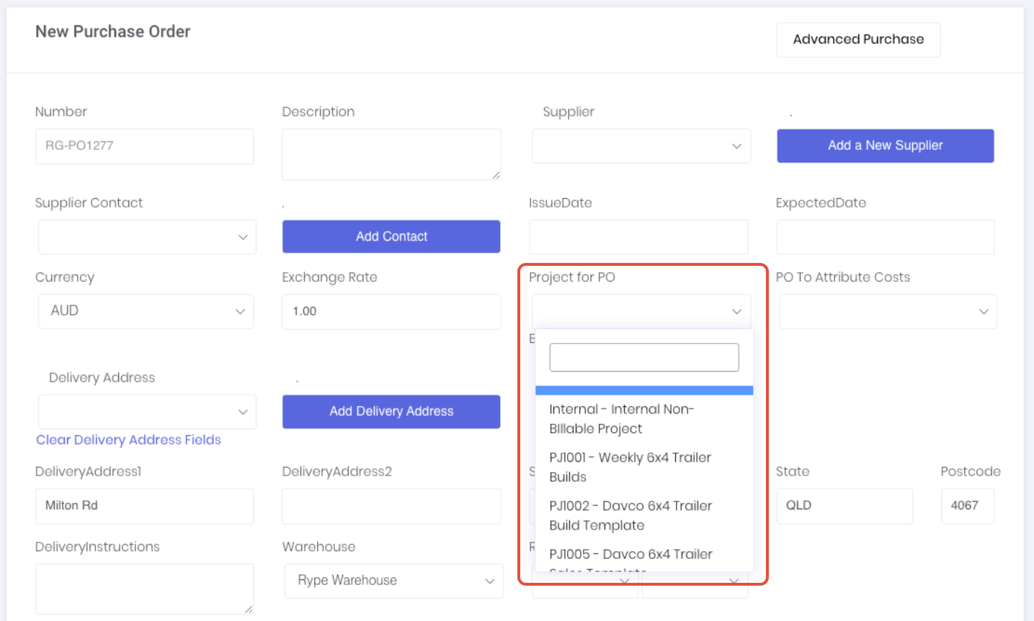This screenshot has width=1034, height=621.
Task: Select PJ1002 - Davco 6x4 Trailer Build Template
Action: coord(631,515)
